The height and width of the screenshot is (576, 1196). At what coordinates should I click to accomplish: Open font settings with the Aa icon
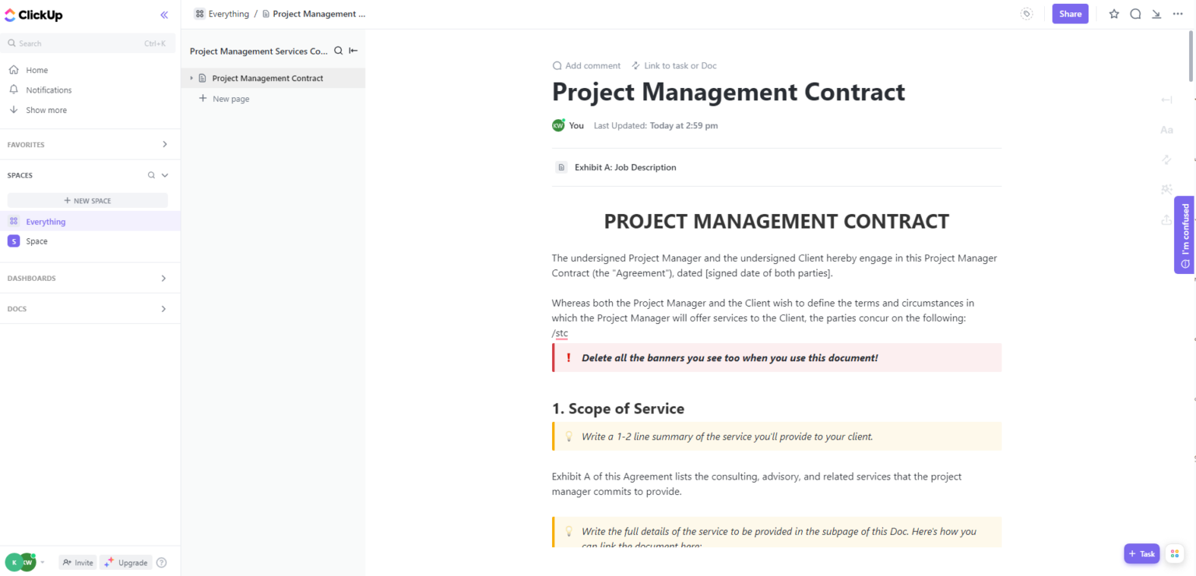tap(1166, 129)
